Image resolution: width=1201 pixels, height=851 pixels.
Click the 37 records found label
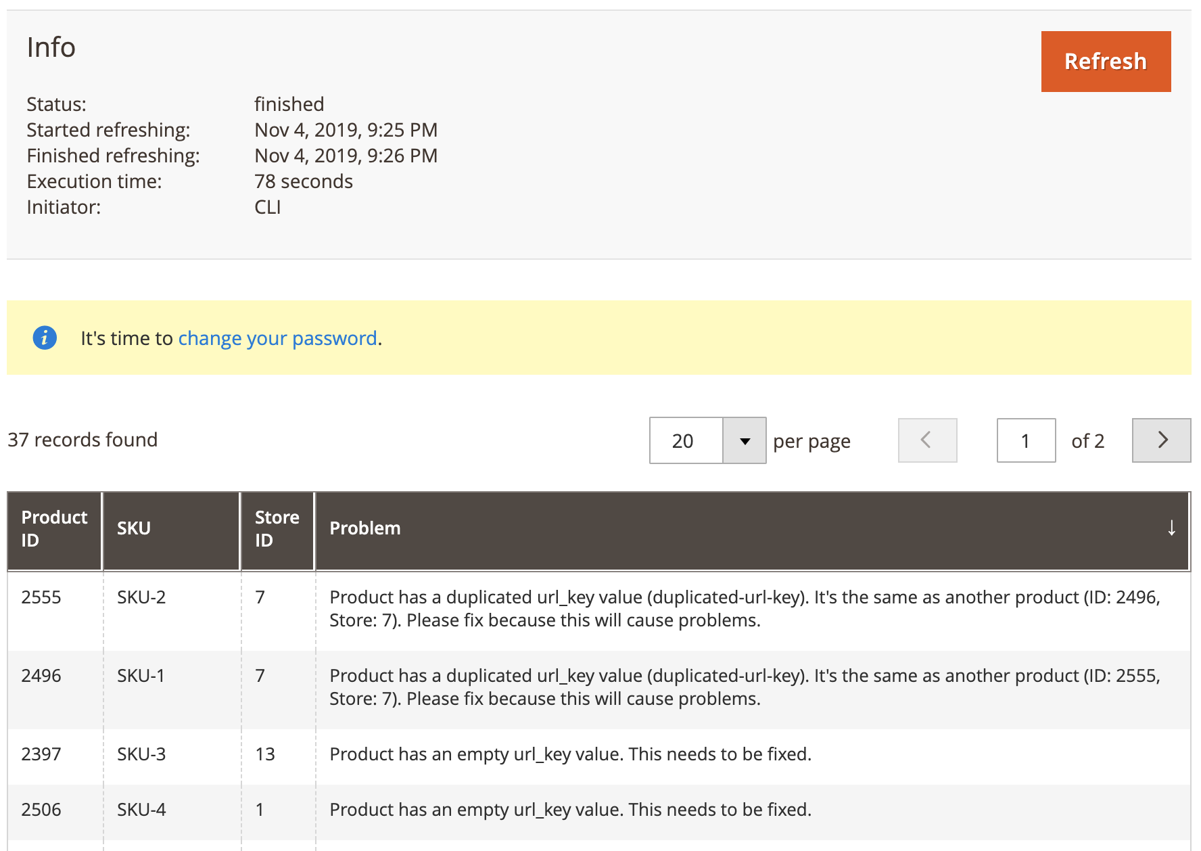(x=82, y=439)
